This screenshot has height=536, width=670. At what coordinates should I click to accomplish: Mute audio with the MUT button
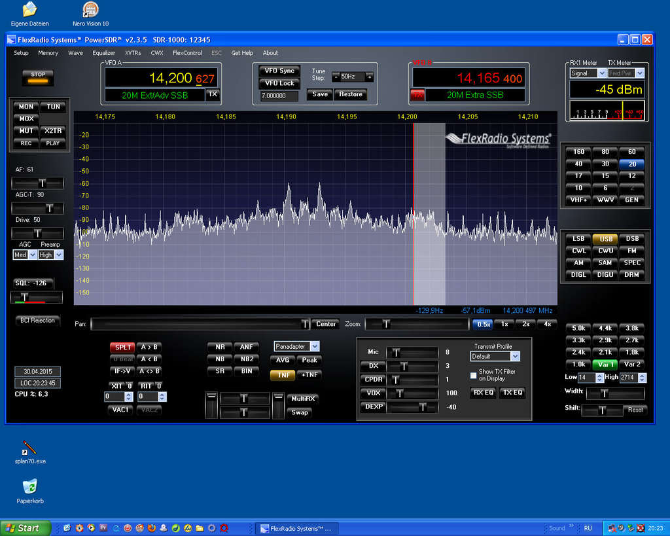[26, 131]
